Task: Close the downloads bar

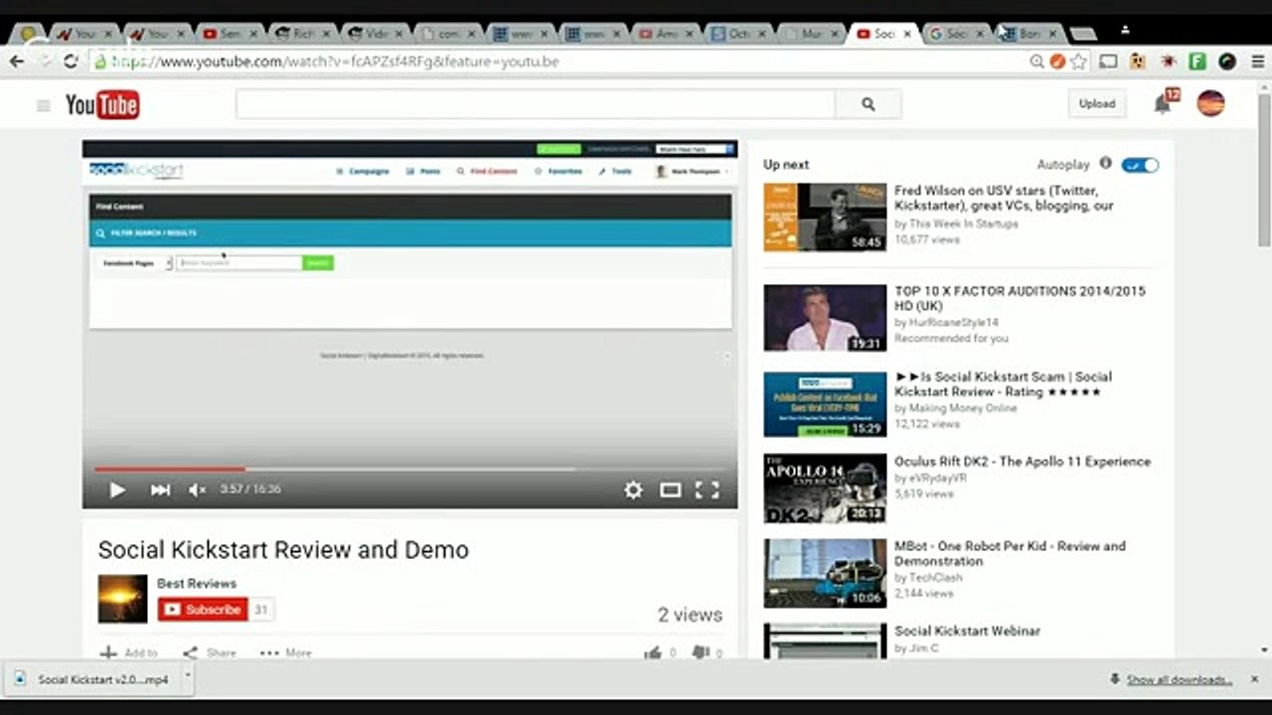Action: point(1254,679)
